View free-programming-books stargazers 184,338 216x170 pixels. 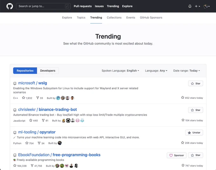[20, 166]
